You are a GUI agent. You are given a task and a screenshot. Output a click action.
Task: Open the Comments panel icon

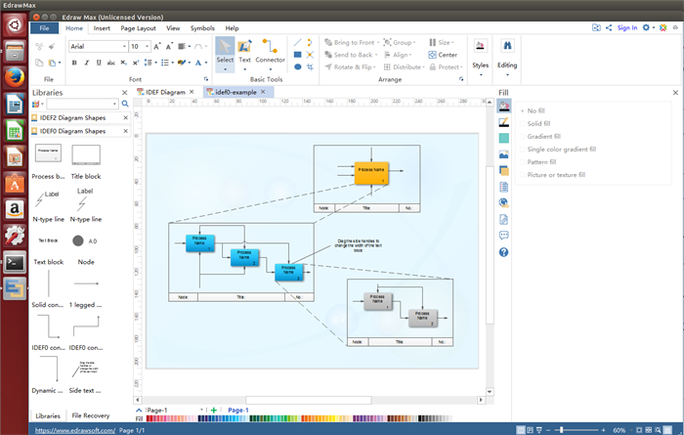[x=503, y=235]
